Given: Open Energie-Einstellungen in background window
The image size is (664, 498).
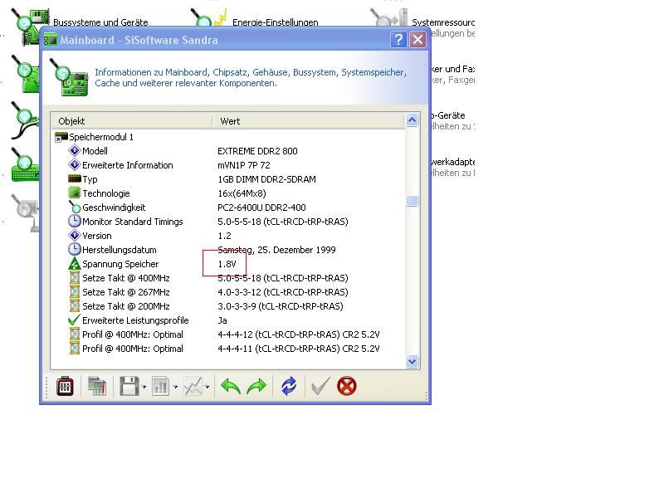Looking at the screenshot, I should (x=276, y=22).
